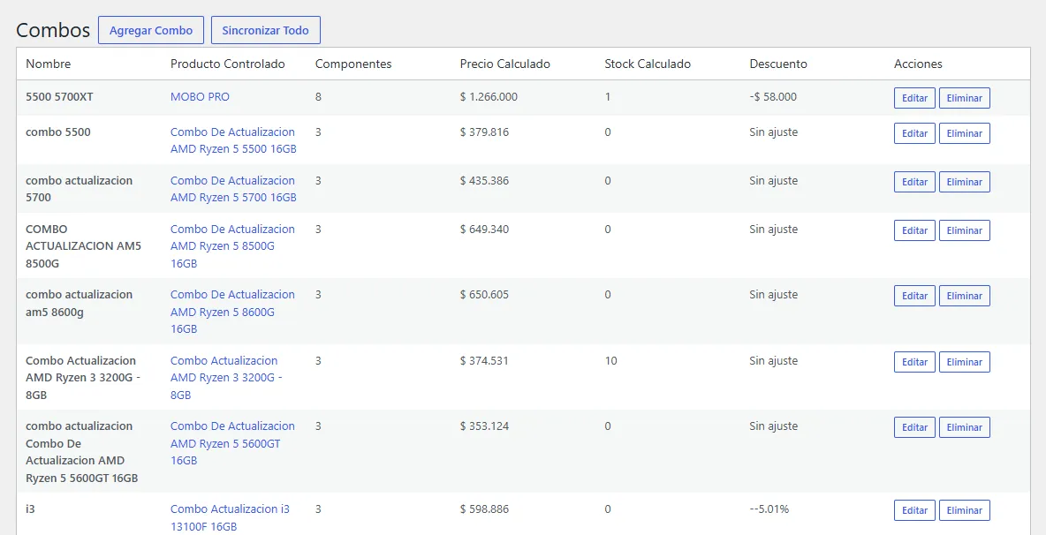Click the components count 8
The width and height of the screenshot is (1046, 535).
pos(318,96)
